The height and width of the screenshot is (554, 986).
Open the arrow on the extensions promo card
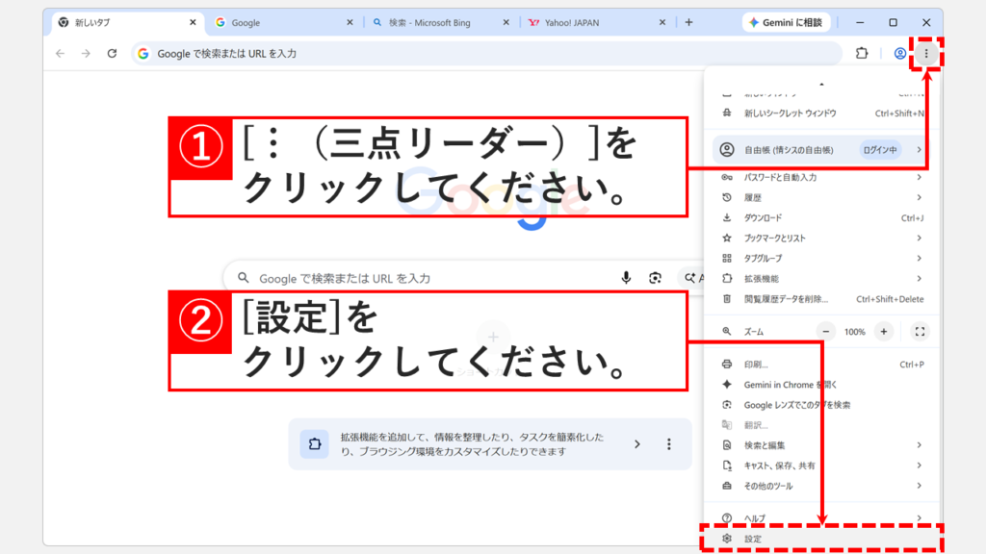[x=637, y=444]
